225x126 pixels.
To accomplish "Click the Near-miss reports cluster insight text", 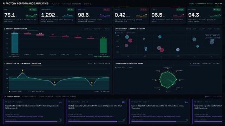I will 209,107.
